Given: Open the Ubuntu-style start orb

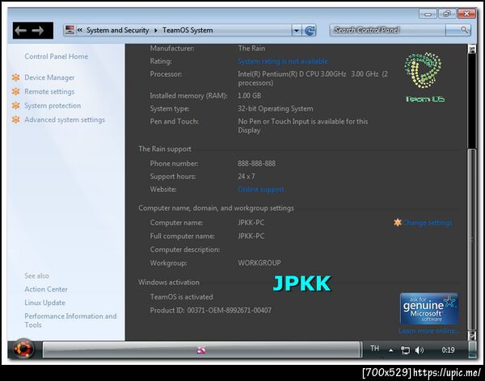Looking at the screenshot, I should pos(23,350).
